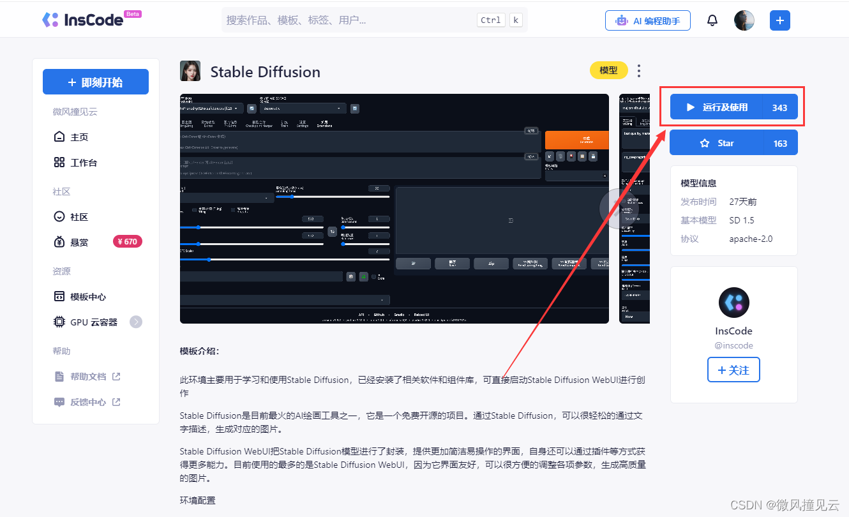Click the home icon beside 主页
The height and width of the screenshot is (517, 849).
(x=59, y=137)
